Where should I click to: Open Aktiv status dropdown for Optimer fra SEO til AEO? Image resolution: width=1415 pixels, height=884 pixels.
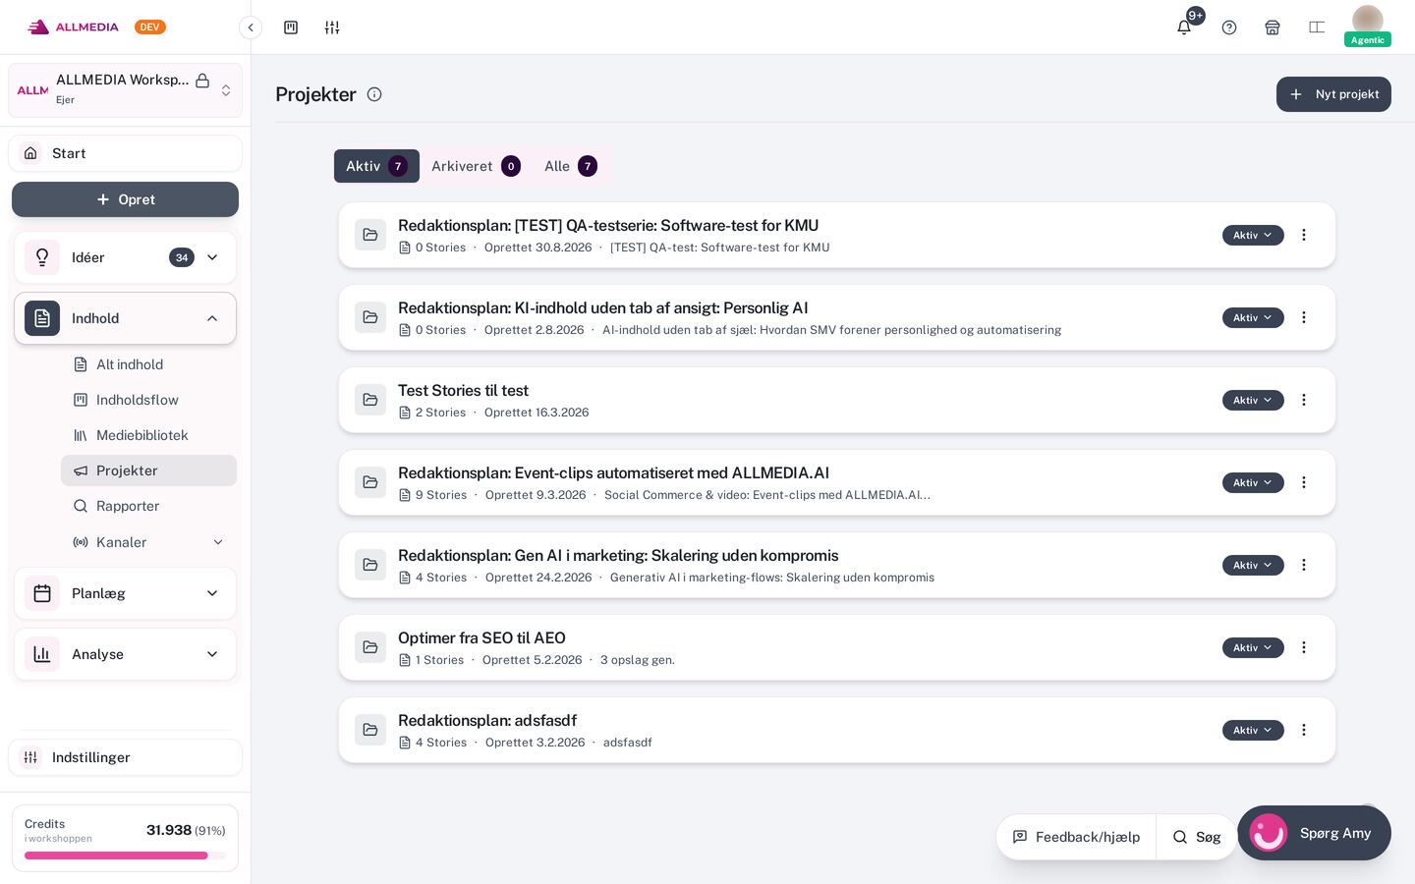[1253, 647]
